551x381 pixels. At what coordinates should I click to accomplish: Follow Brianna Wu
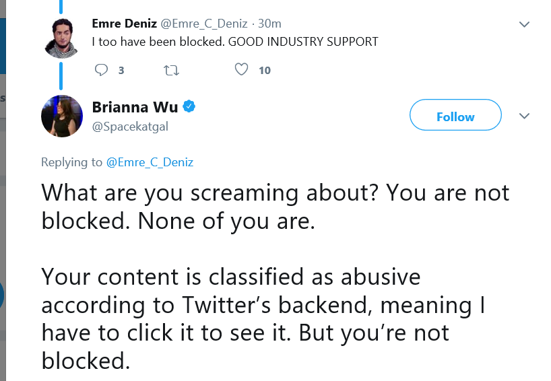455,115
